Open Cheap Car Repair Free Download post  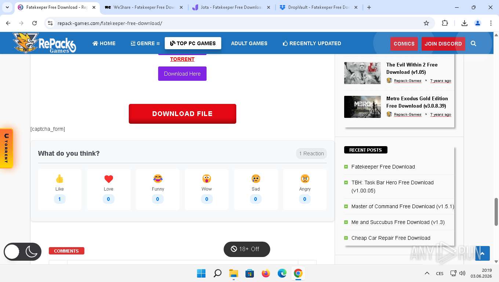point(391,238)
